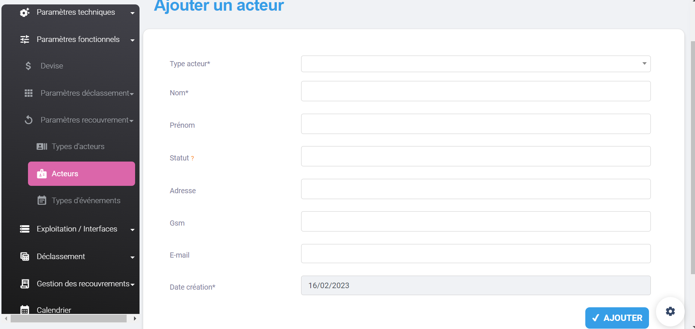Click the grid icon for Paramètres déclassement

29,93
